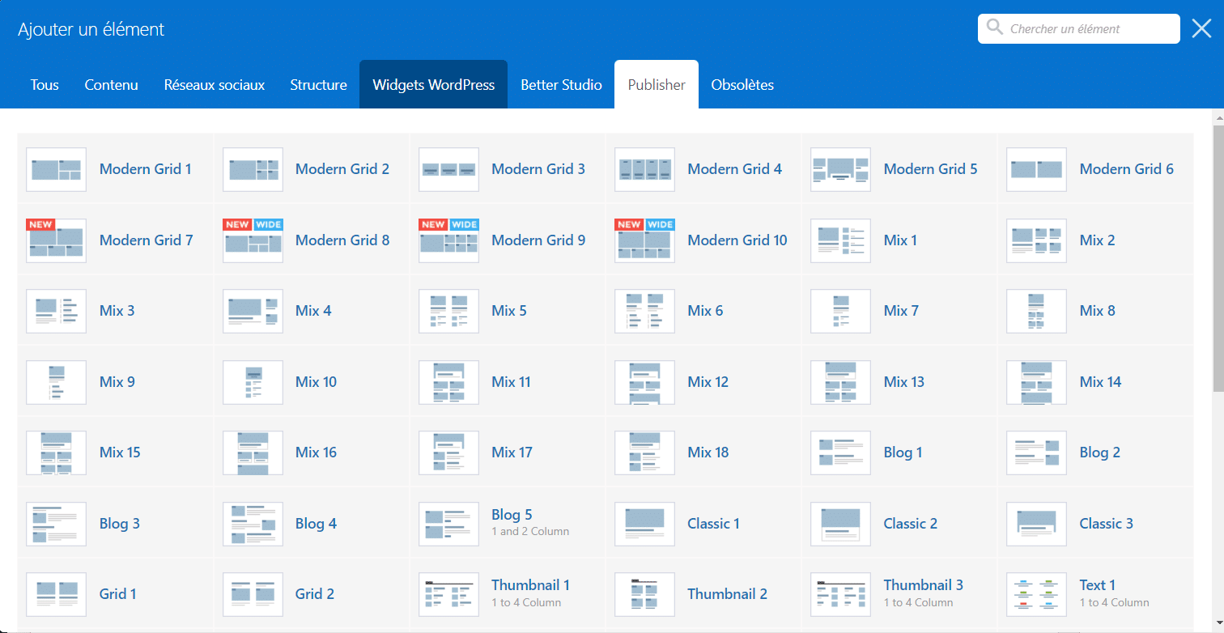Select the Mix 12 element icon
1224x633 pixels.
644,382
